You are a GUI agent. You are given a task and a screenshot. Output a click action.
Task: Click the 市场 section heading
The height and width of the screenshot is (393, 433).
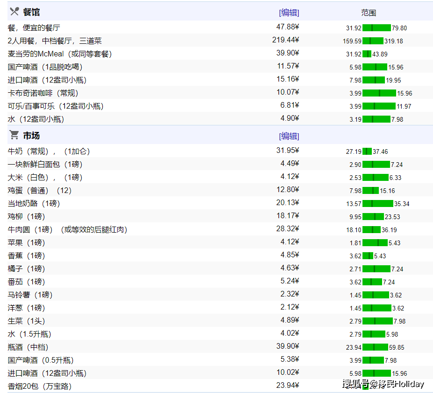pos(31,136)
